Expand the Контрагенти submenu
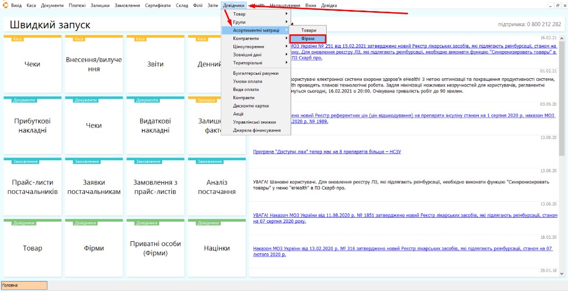This screenshot has width=568, height=291. pos(256,38)
